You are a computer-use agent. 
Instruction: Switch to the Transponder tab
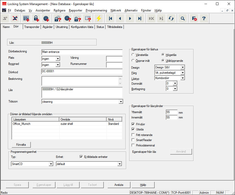[x=32, y=27]
